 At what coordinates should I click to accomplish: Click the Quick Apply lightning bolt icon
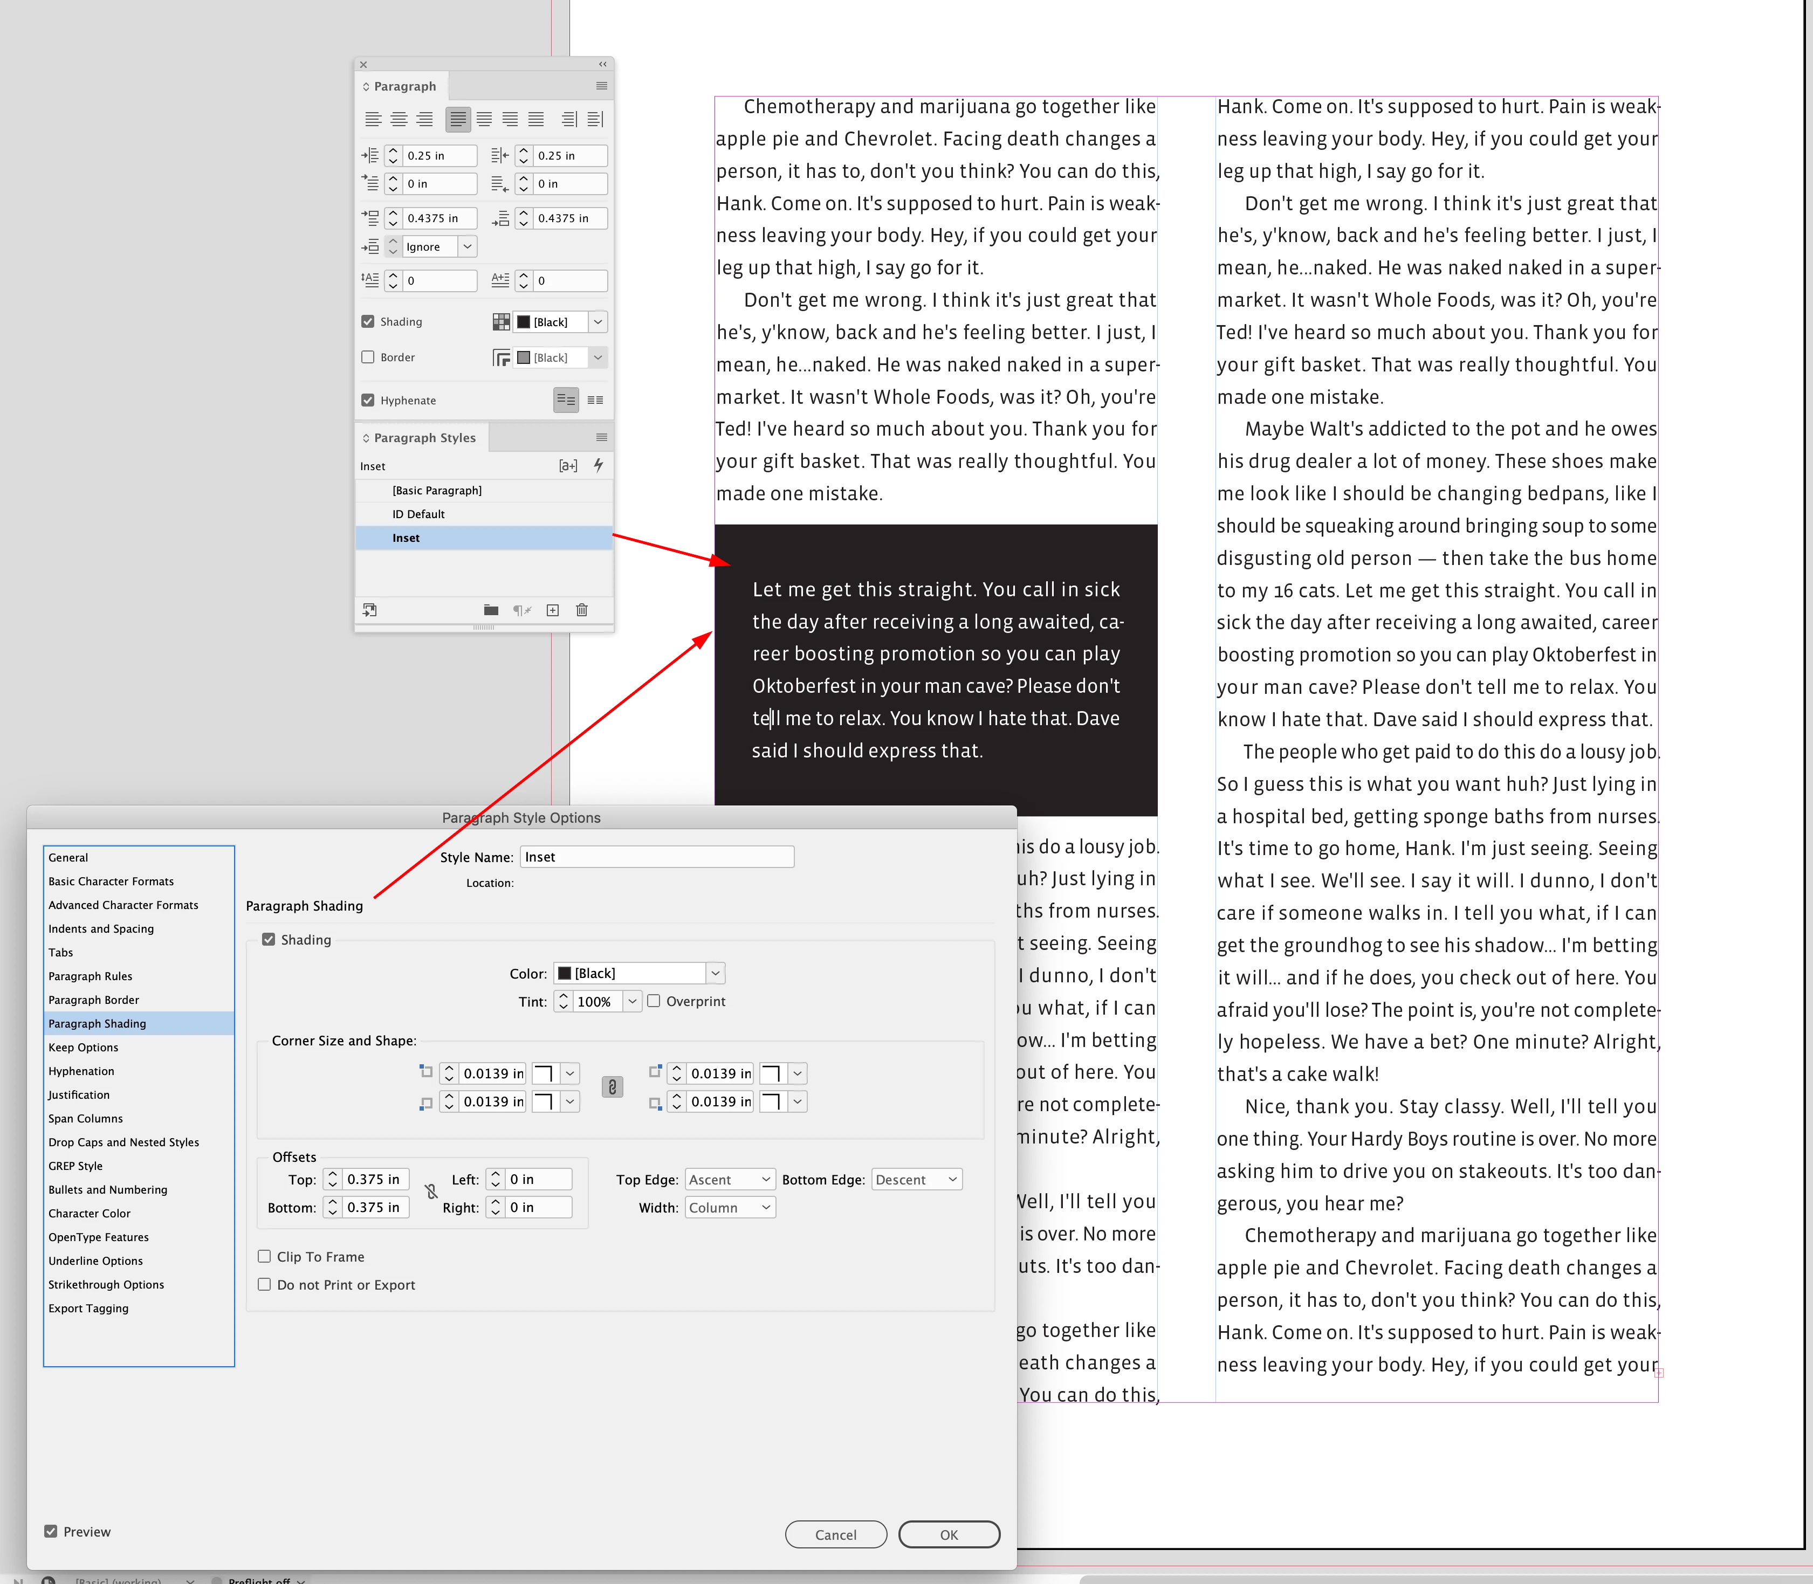click(x=599, y=465)
